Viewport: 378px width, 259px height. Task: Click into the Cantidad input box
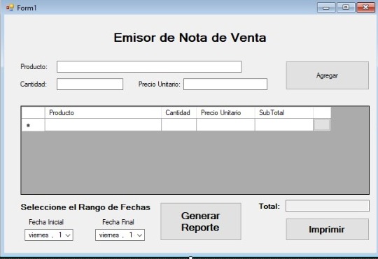[90, 84]
